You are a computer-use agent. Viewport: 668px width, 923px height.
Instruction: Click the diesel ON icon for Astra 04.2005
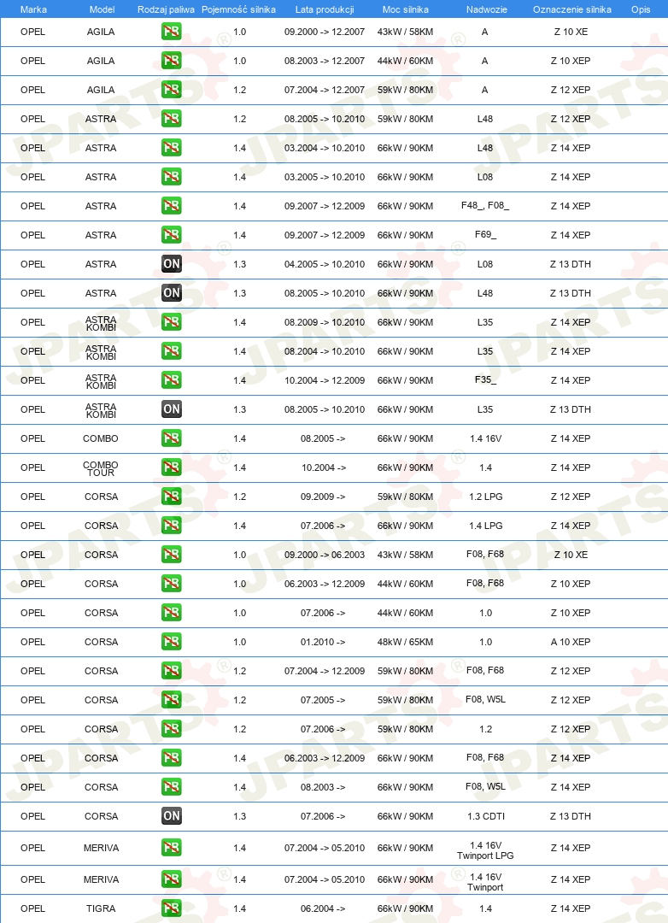click(x=171, y=264)
